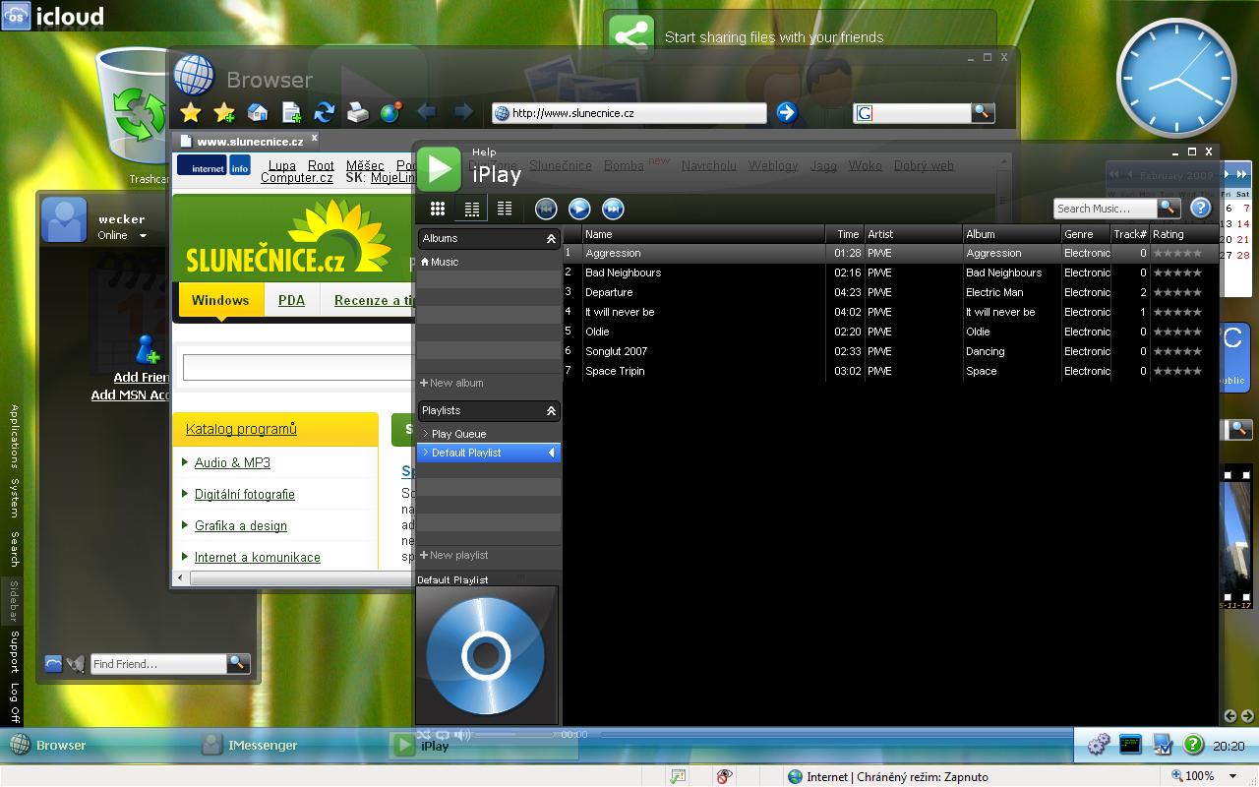
Task: Add current page to favorites in Browser
Action: pyautogui.click(x=224, y=112)
